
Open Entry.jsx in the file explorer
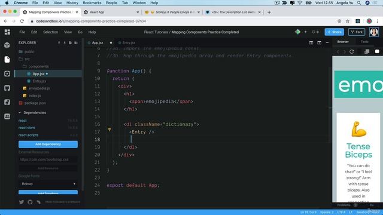pyautogui.click(x=39, y=81)
